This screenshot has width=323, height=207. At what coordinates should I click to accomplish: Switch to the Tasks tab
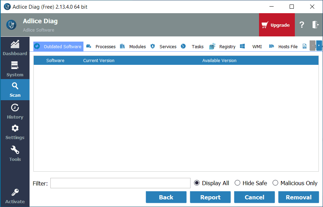192,46
